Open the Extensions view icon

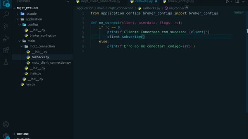(6, 50)
